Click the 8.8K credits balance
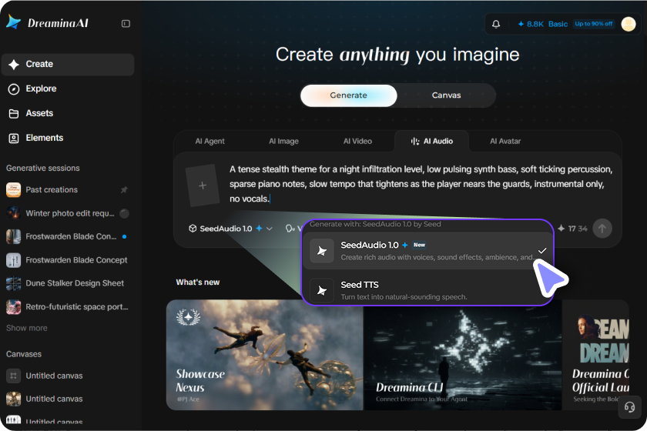647x431 pixels. 531,24
